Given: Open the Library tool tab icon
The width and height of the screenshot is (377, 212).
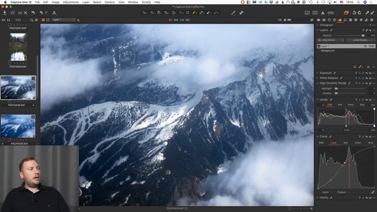Looking at the screenshot, I should 319,20.
